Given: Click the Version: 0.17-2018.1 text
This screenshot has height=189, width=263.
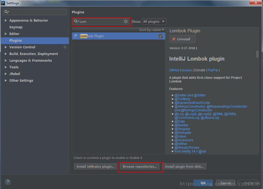Looking at the screenshot, I should [183, 48].
